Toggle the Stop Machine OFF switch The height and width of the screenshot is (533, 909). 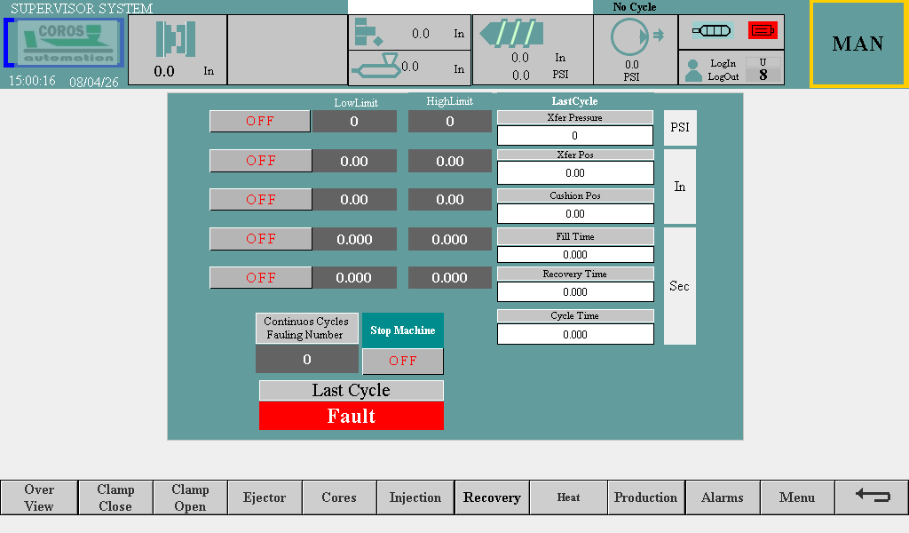(x=403, y=361)
